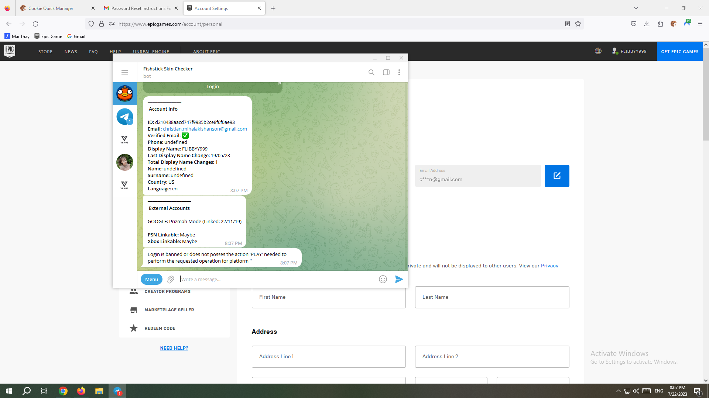The width and height of the screenshot is (709, 398).
Task: Click Address Line 2 field
Action: [x=492, y=357]
